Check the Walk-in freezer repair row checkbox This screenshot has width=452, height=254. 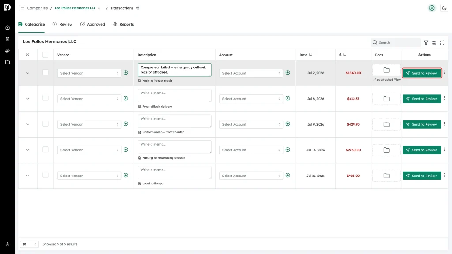click(45, 72)
